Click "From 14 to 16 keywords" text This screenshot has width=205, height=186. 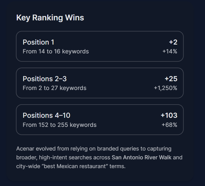[56, 51]
